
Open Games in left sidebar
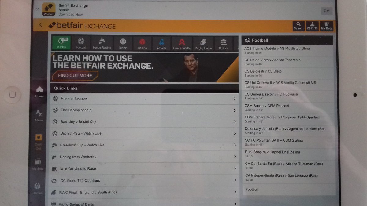37,188
